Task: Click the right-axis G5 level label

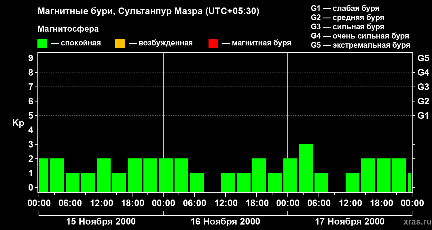Action: pos(423,58)
